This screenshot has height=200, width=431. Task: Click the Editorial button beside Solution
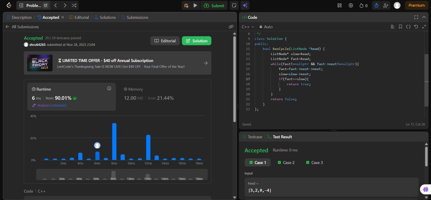click(x=165, y=41)
